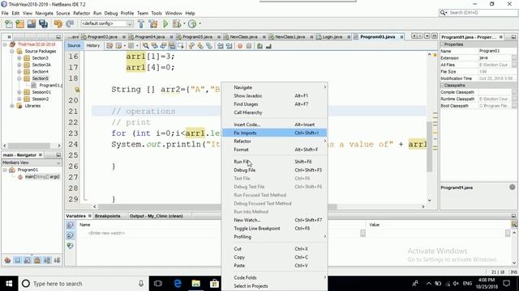Click the New File toolbar icon
519x291 pixels.
coord(9,23)
